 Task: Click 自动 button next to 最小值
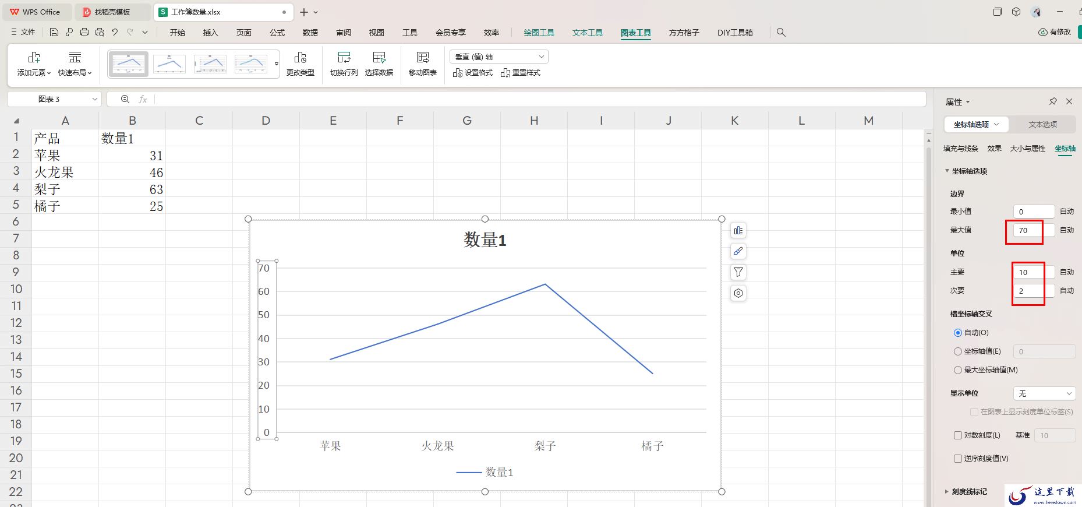point(1067,212)
